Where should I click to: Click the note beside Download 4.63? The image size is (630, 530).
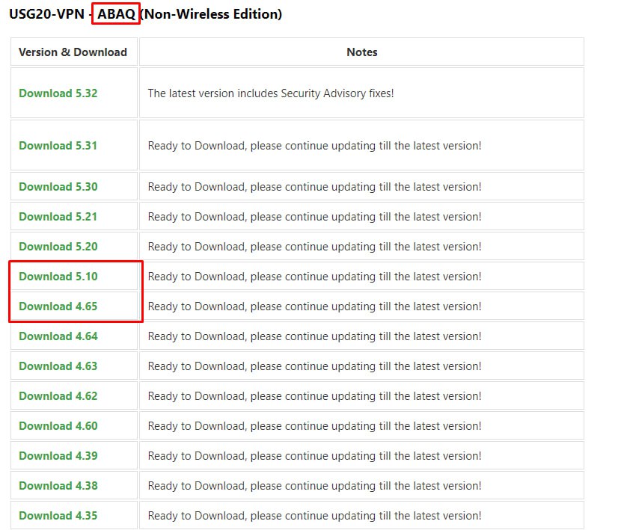(314, 366)
